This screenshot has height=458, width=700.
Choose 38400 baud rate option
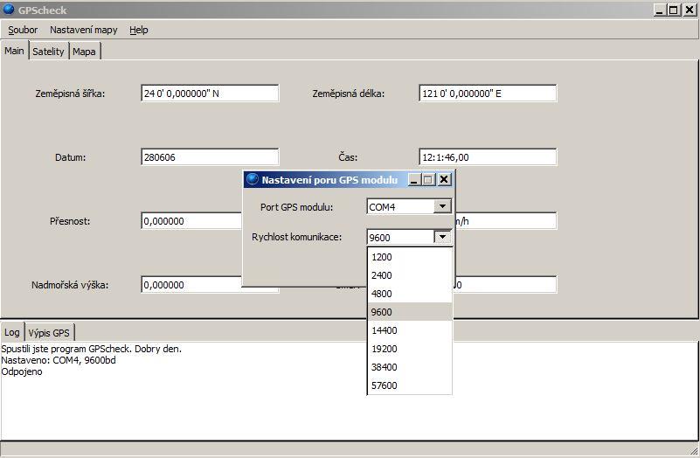410,367
